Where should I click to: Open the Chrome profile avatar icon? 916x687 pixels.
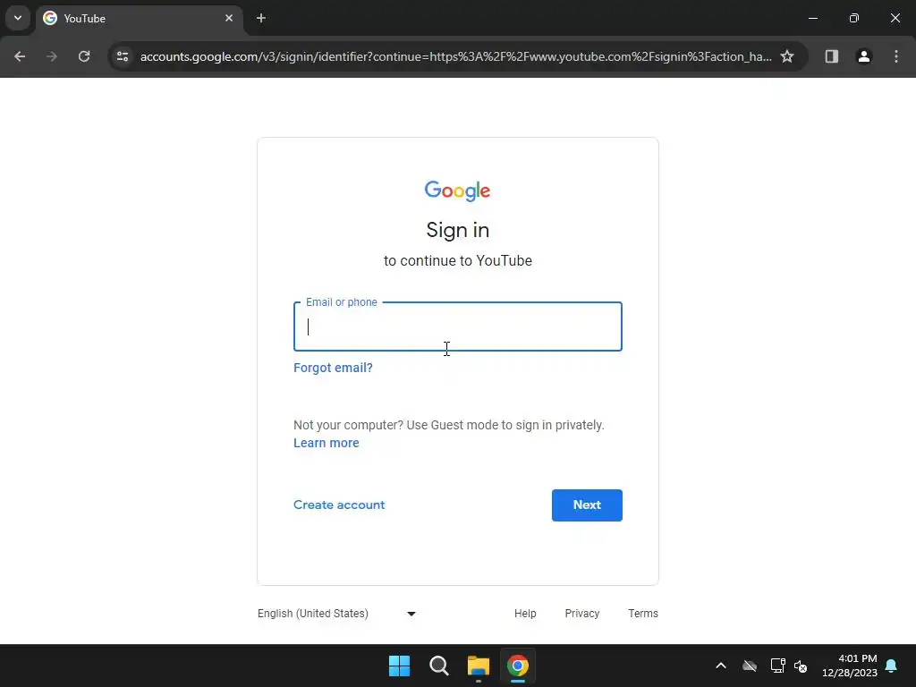tap(863, 56)
